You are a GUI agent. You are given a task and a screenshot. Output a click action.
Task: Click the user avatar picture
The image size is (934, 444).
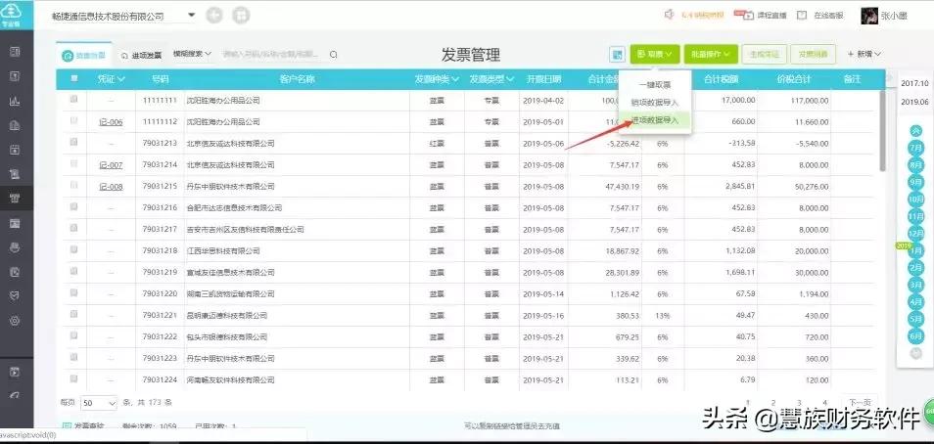(869, 16)
